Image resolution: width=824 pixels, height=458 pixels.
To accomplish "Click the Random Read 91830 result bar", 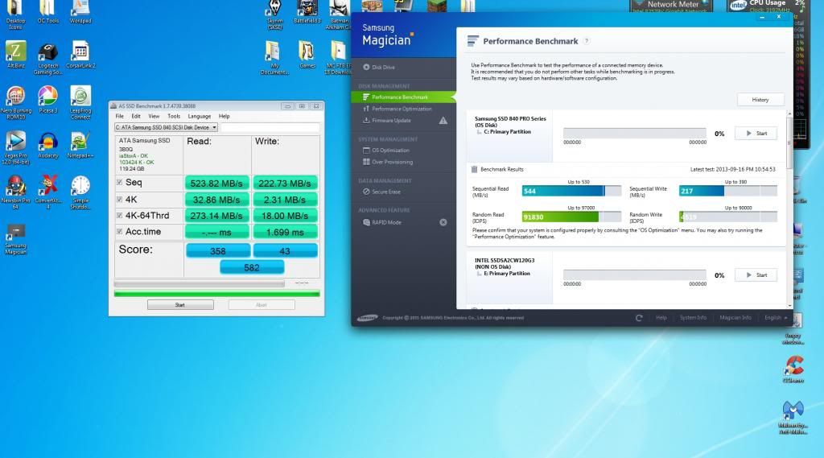I will click(572, 217).
